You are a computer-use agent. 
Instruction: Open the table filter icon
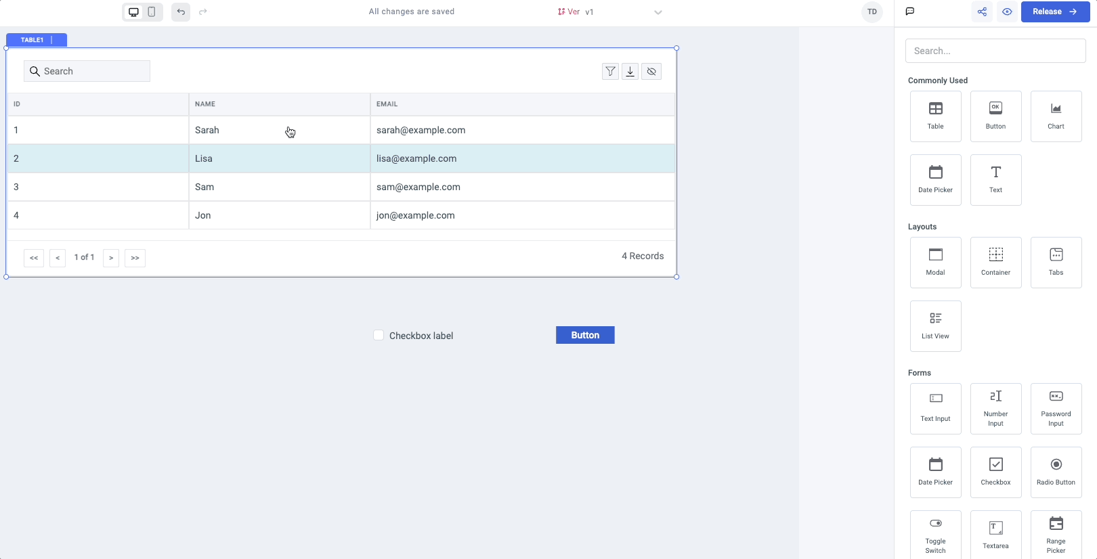point(610,72)
